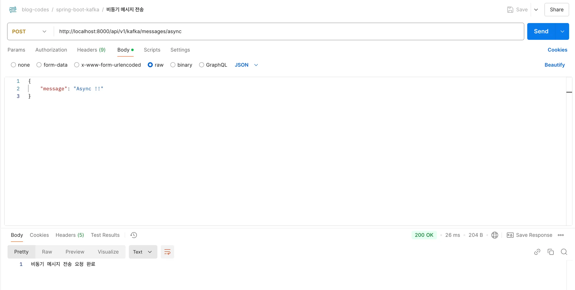Copy response link icon

(x=537, y=252)
